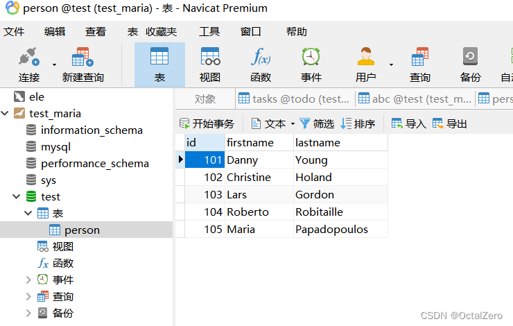Screen dimensions: 513x326
Task: Select the cell containing Holand
Action: 340,177
